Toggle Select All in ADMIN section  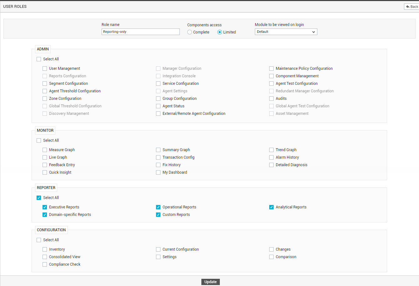39,59
